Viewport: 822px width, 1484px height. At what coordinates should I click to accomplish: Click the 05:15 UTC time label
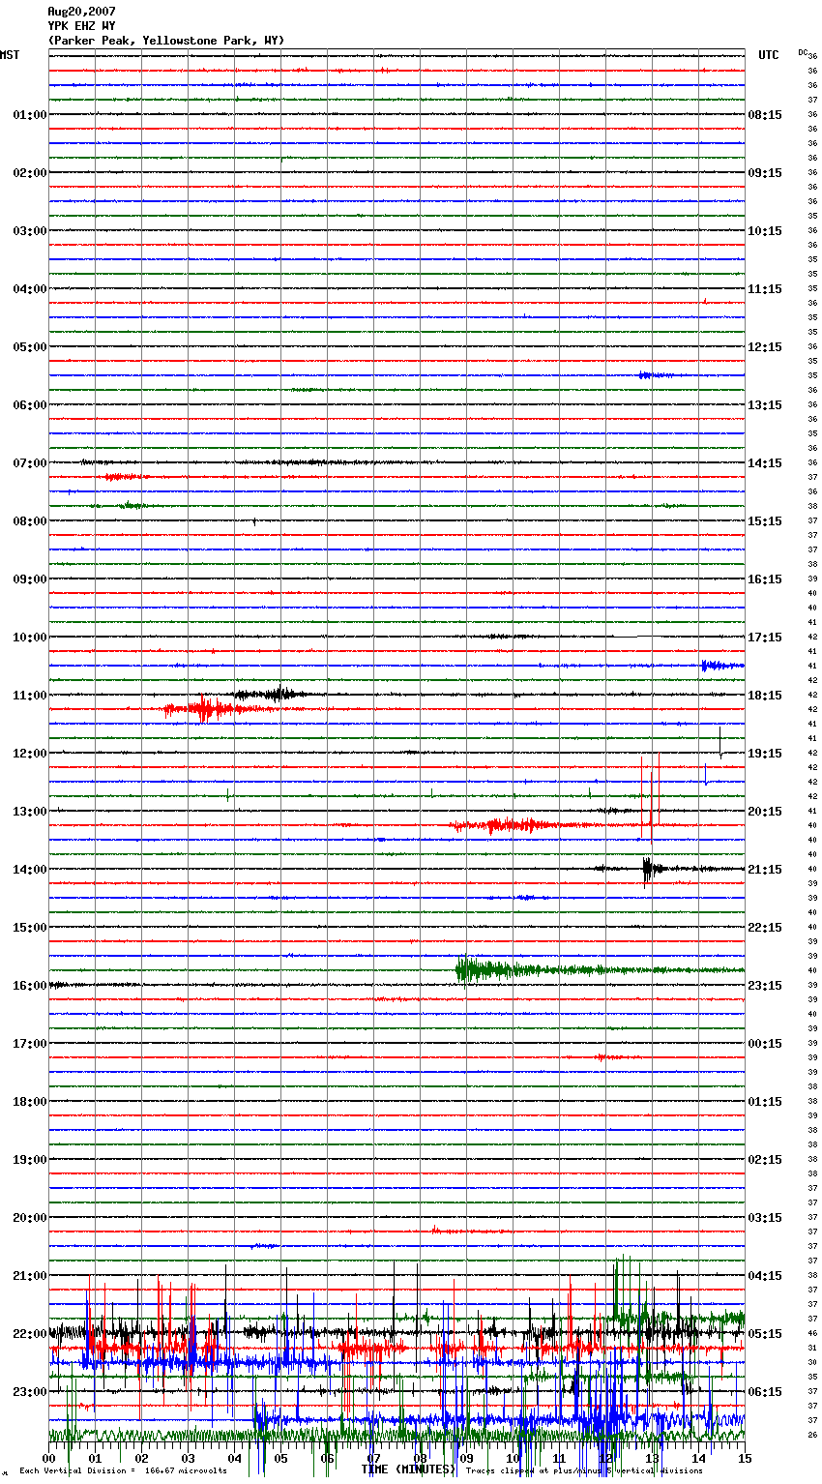765,1334
